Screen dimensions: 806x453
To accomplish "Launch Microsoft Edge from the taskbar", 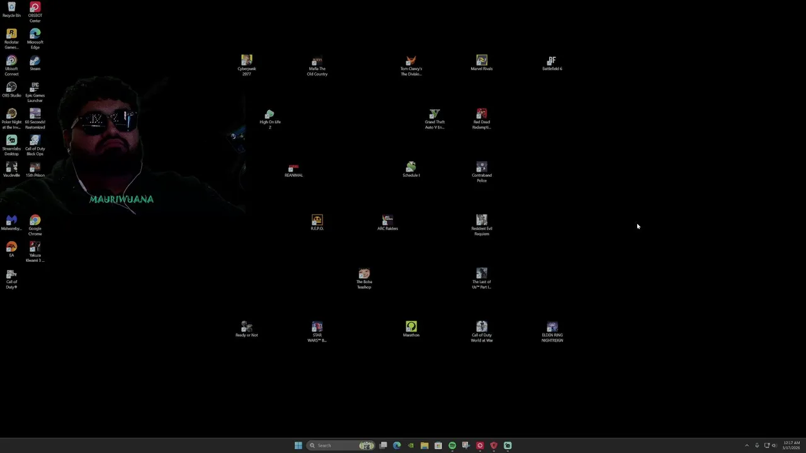I will coord(397,445).
